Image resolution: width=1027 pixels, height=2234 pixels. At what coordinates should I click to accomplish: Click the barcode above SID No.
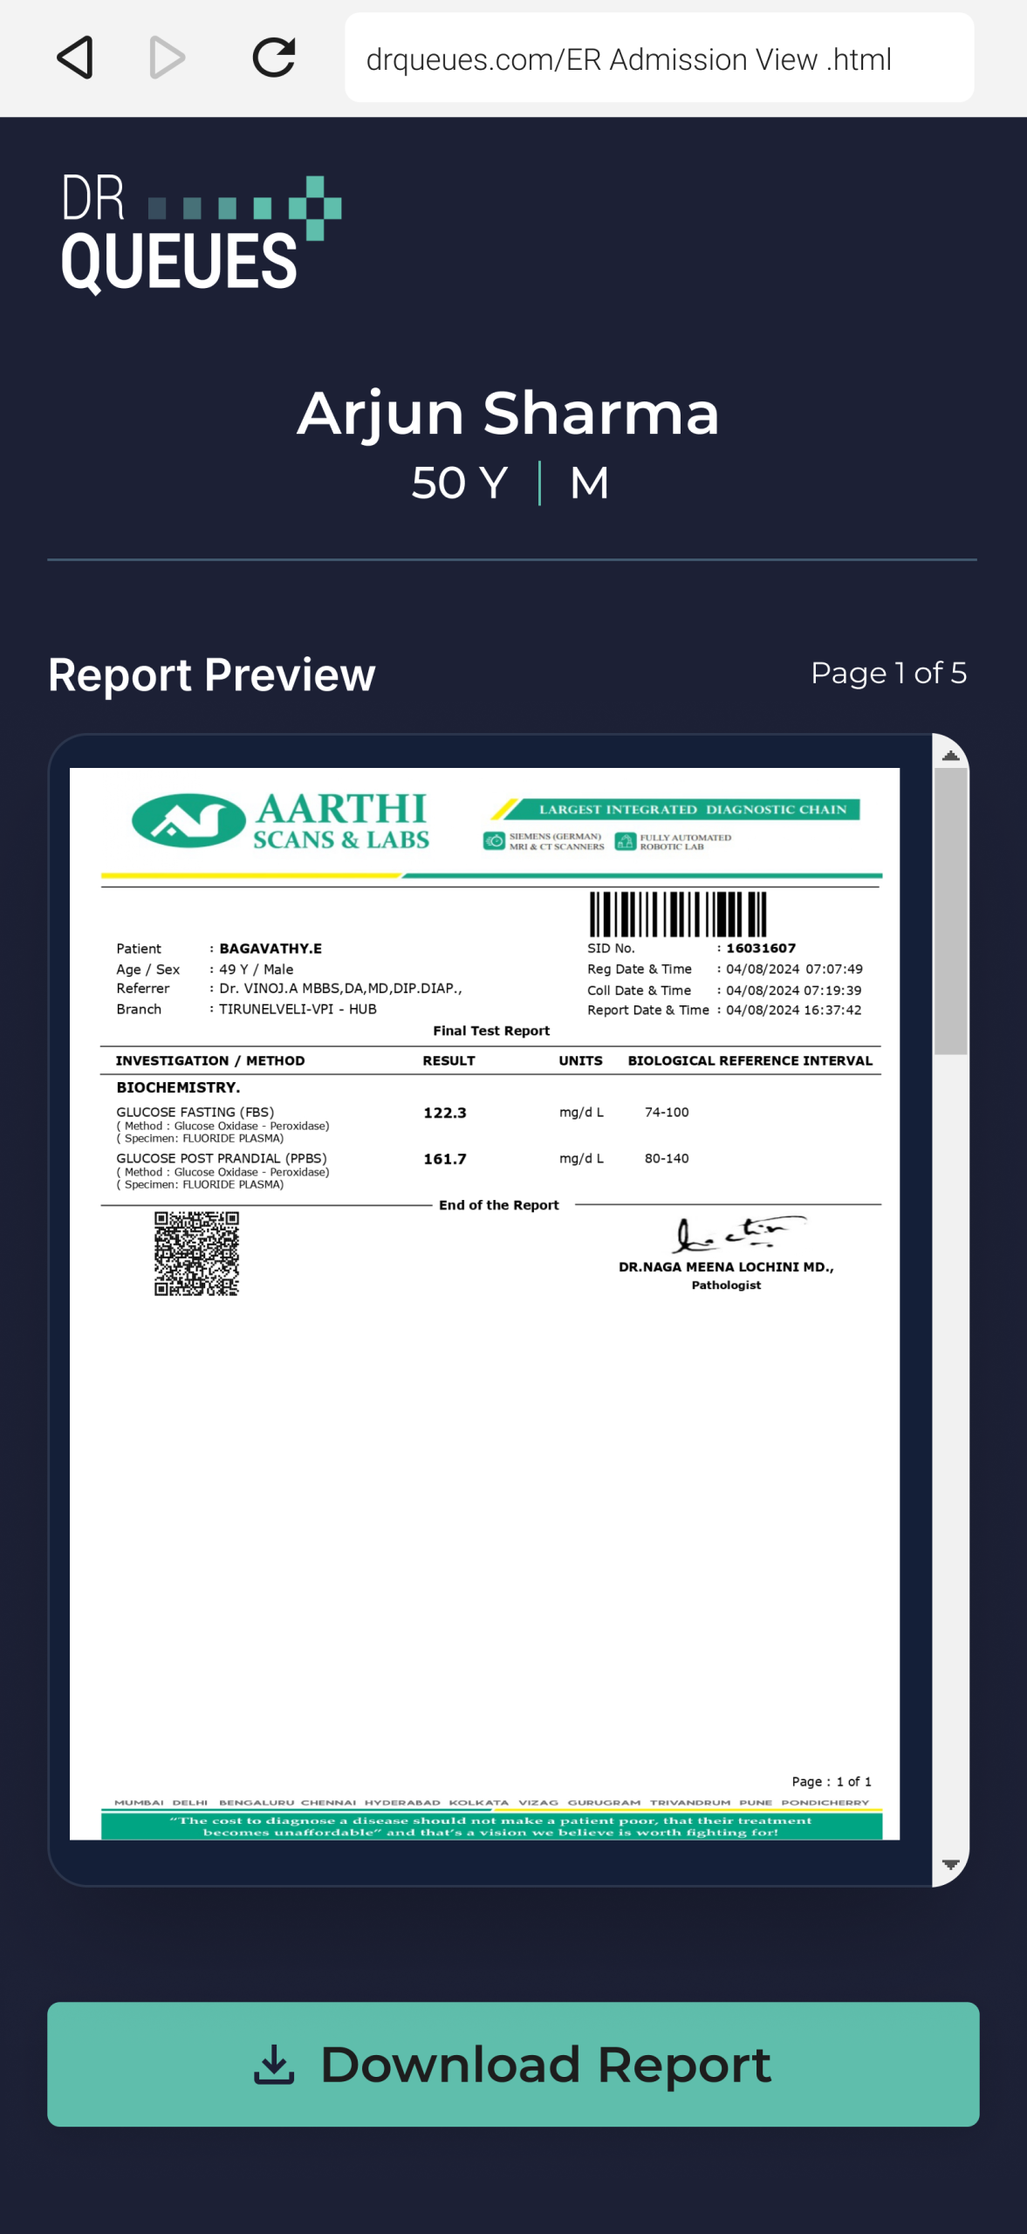pos(678,915)
